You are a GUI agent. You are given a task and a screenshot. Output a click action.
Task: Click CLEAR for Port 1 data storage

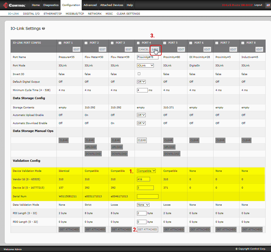[63, 140]
